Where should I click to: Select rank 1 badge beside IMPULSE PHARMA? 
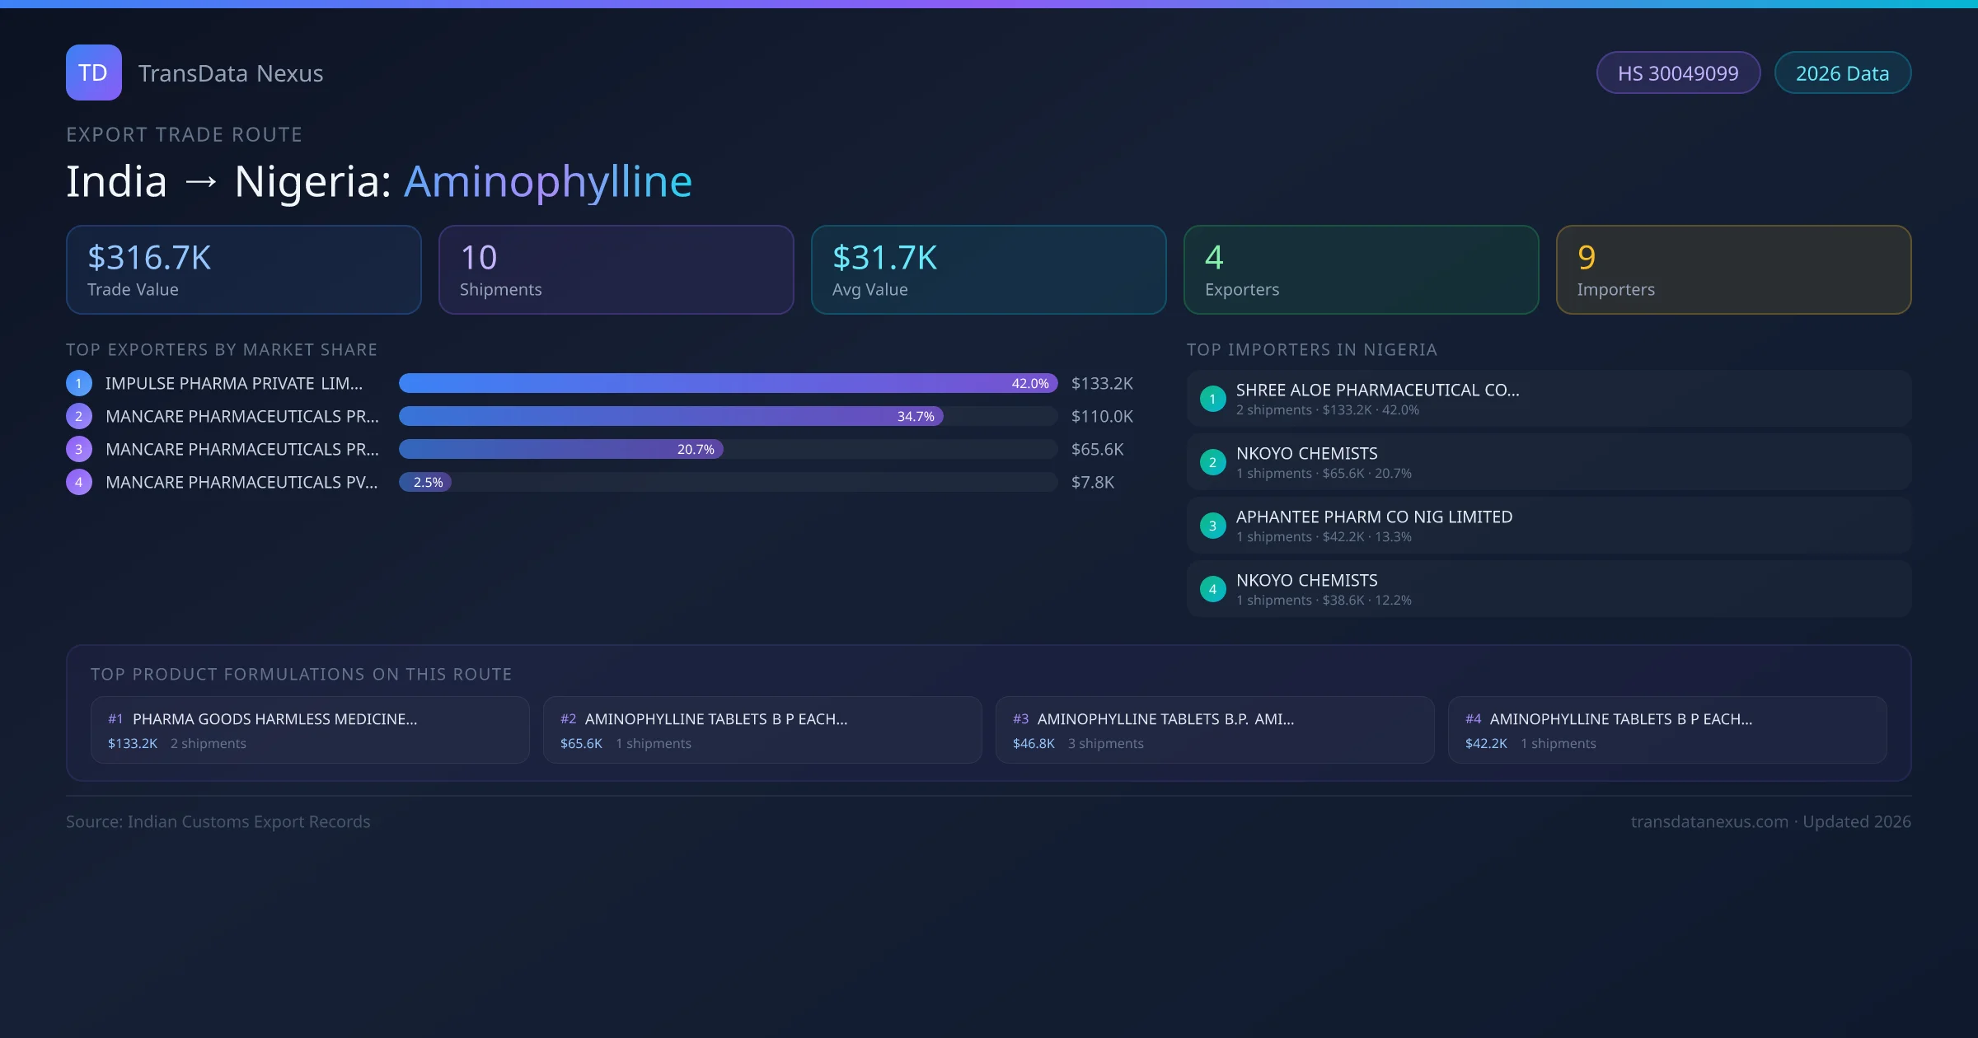pyautogui.click(x=78, y=382)
